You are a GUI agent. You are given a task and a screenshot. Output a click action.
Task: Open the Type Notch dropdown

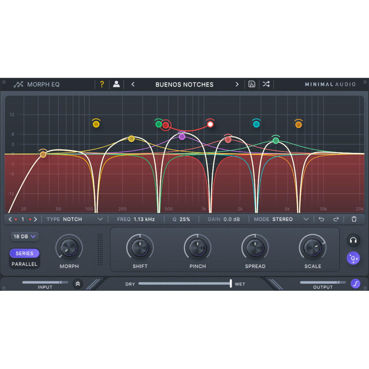(x=75, y=219)
